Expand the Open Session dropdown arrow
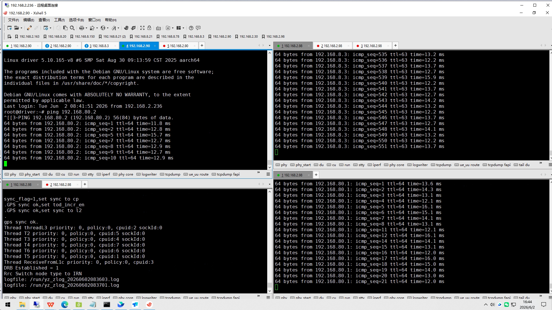Screen dimensions: 552x310 (21, 28)
